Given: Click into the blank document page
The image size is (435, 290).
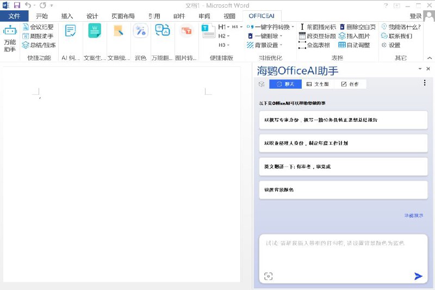Looking at the screenshot, I should click(x=121, y=174).
